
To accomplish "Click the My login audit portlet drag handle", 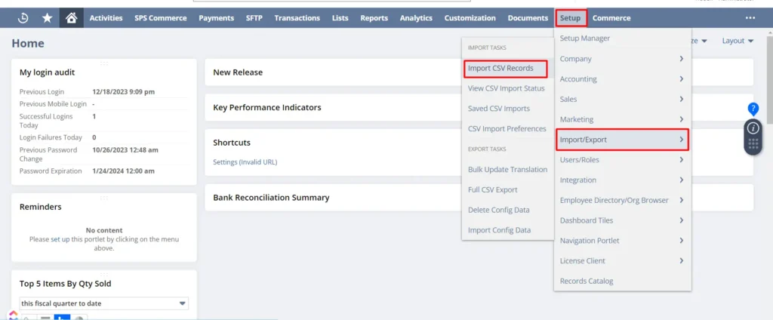I will pyautogui.click(x=104, y=63).
